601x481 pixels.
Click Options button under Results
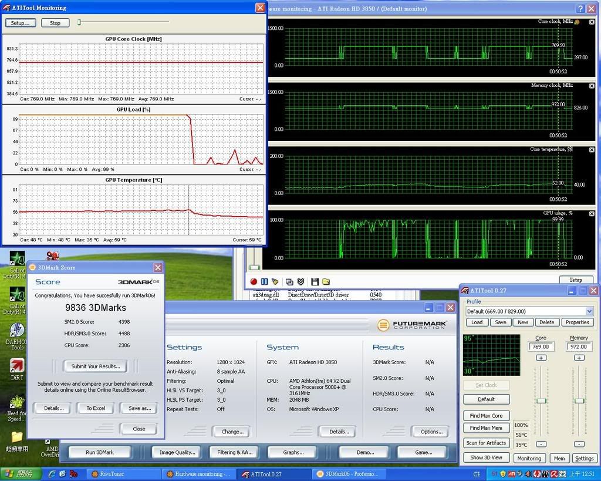tap(431, 432)
